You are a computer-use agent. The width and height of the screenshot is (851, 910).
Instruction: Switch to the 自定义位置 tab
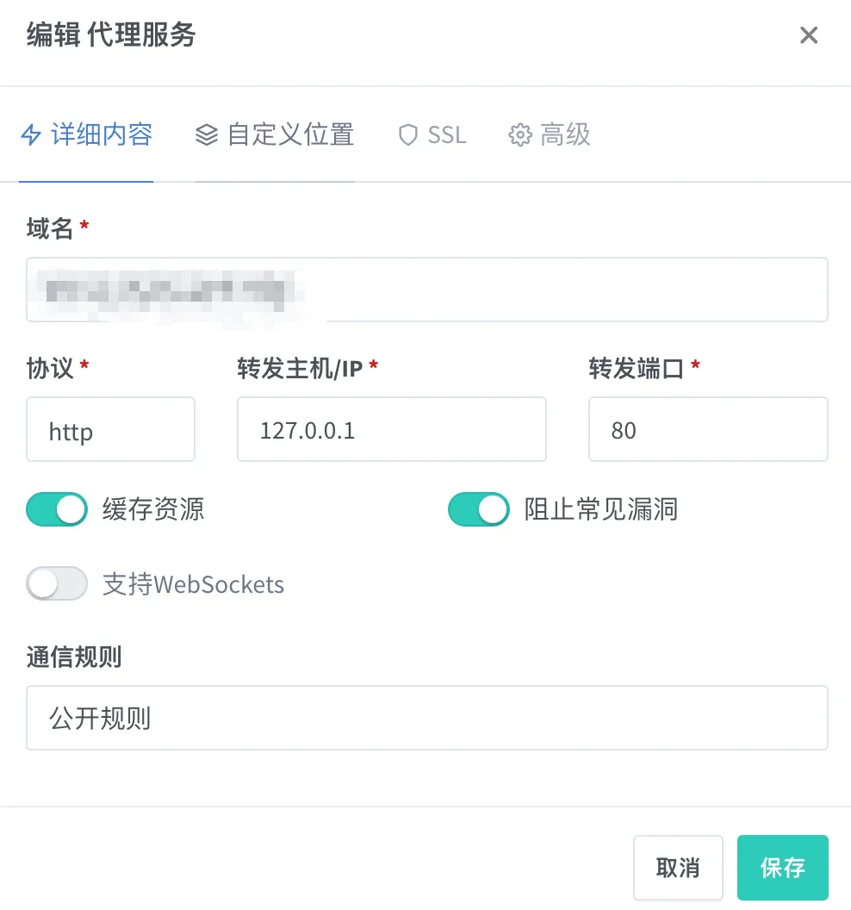[x=290, y=135]
